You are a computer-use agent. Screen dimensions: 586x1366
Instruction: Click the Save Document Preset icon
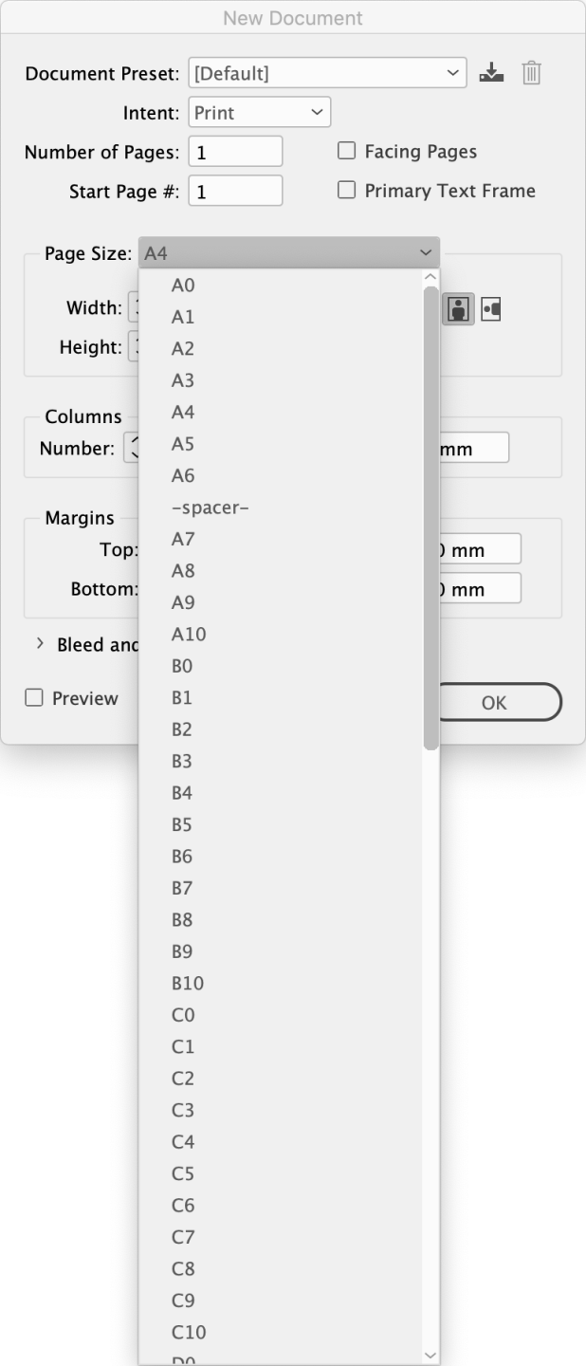click(x=490, y=72)
